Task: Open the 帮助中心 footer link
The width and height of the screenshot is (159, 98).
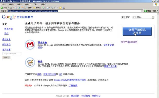Action: [x=96, y=96]
